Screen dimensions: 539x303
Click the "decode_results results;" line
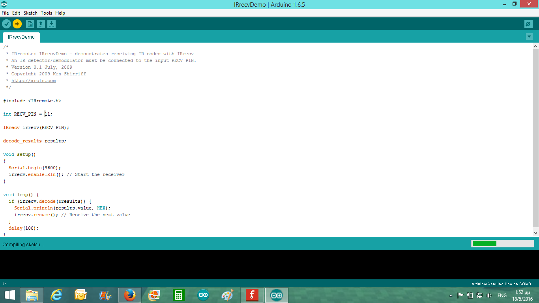pos(35,141)
